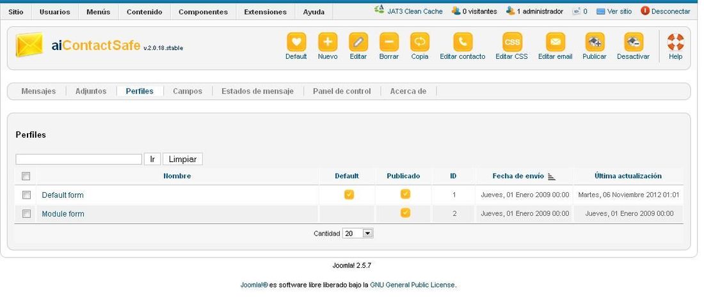Switch to the Campos tab
This screenshot has height=301, width=704.
[188, 91]
